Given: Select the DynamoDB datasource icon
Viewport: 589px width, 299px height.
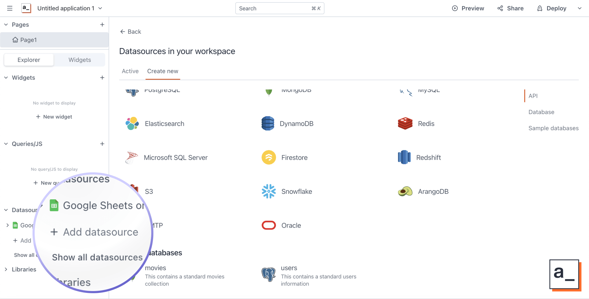Looking at the screenshot, I should pyautogui.click(x=268, y=123).
